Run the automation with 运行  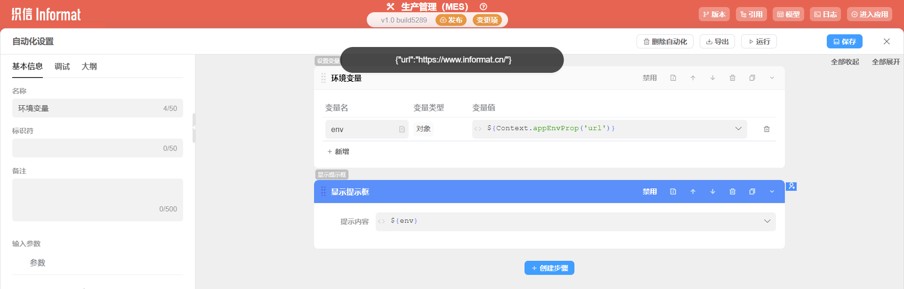759,41
